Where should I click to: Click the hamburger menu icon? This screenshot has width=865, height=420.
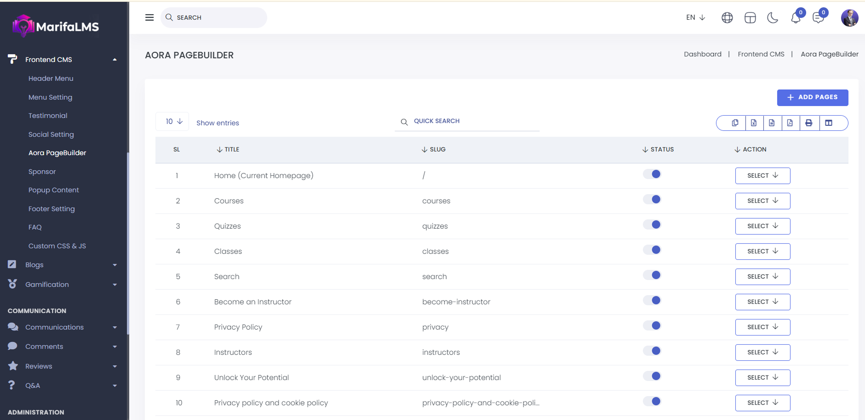click(x=149, y=17)
